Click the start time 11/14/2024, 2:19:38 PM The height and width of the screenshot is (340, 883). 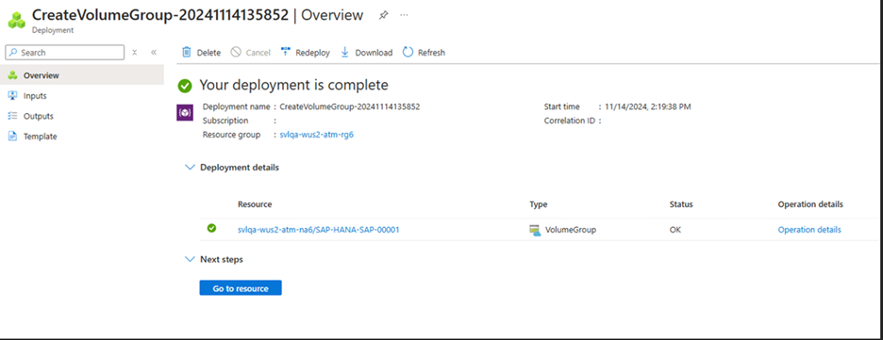coord(647,106)
